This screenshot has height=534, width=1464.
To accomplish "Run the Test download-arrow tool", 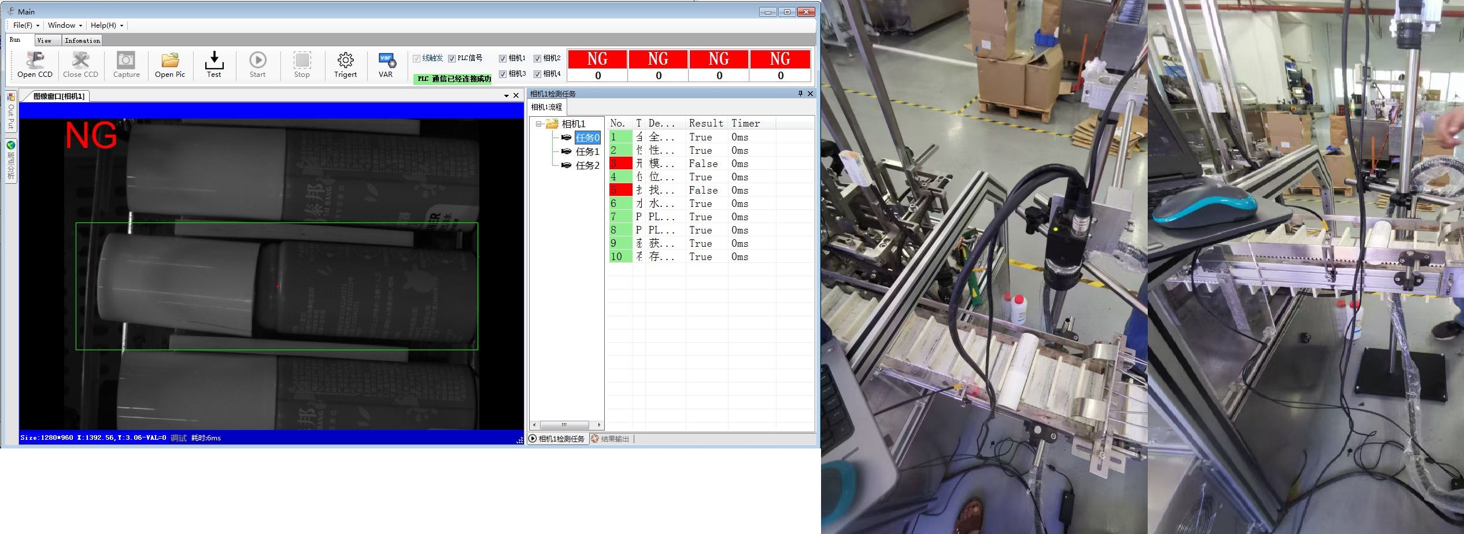I will tap(214, 60).
